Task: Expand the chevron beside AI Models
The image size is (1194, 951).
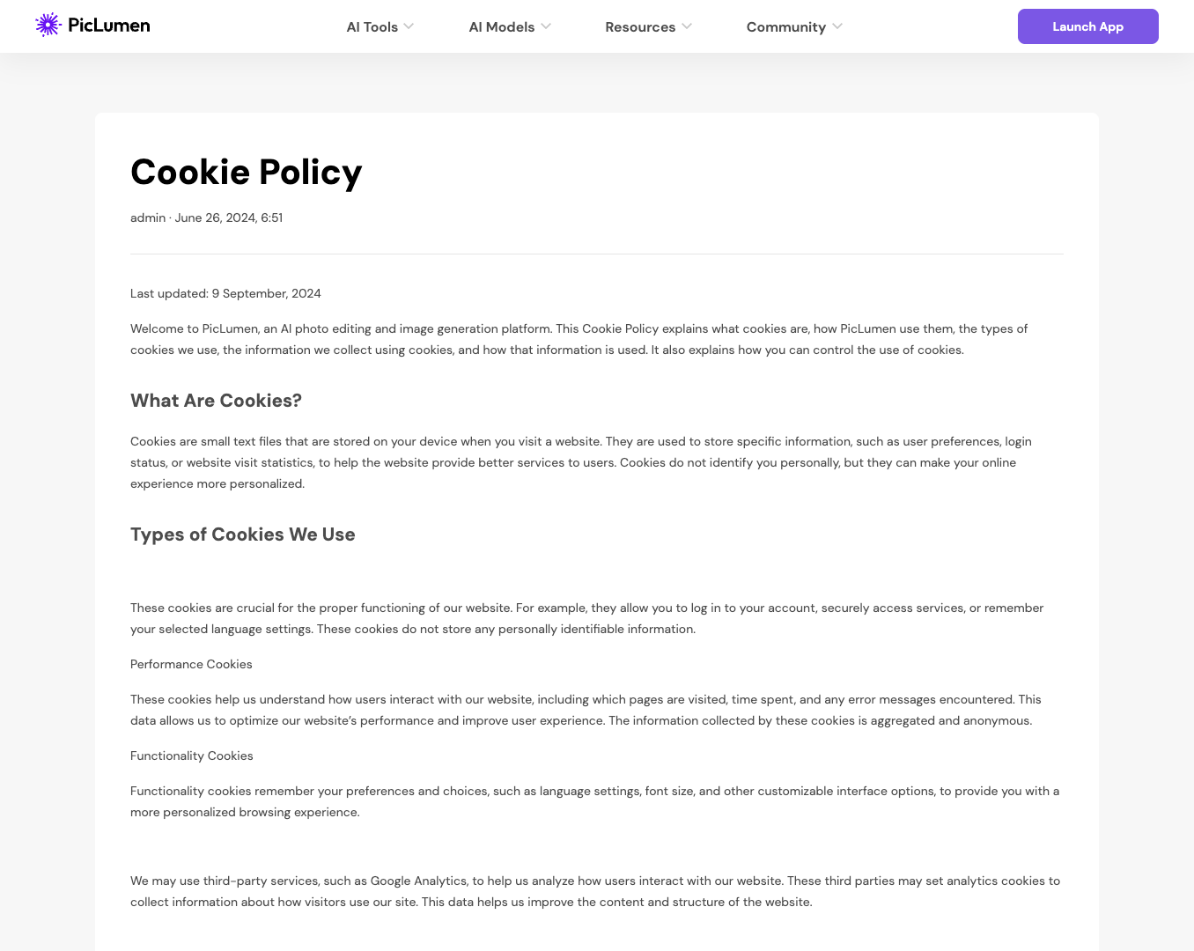Action: 546,26
